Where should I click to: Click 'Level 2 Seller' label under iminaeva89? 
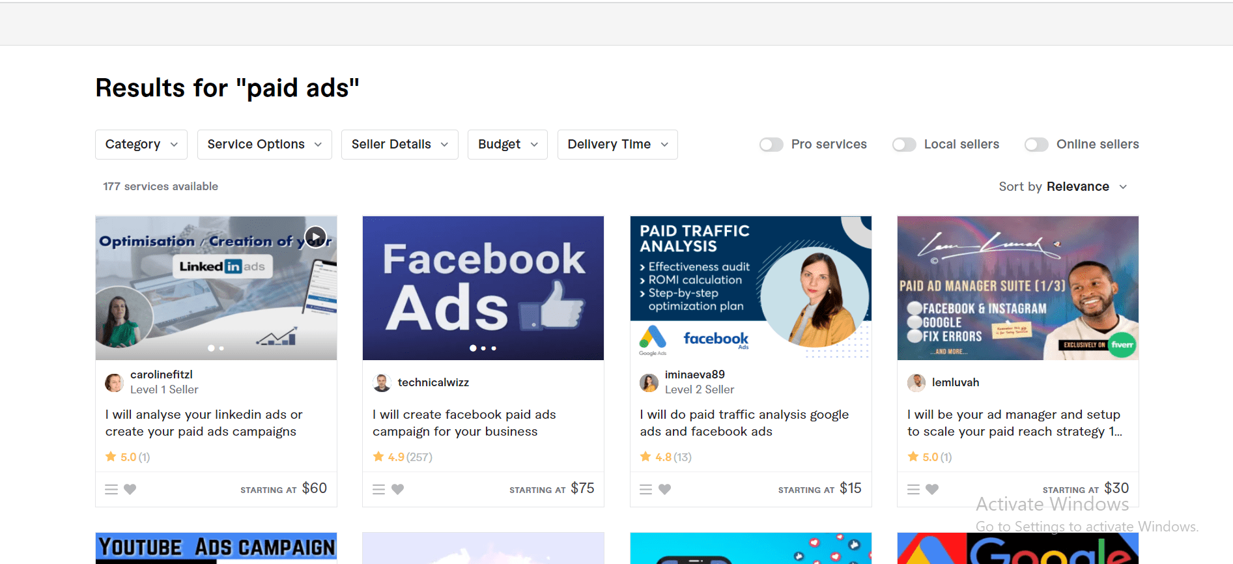(700, 389)
